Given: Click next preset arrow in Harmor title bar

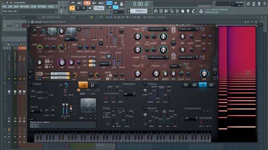Looking at the screenshot, I should coord(248,22).
